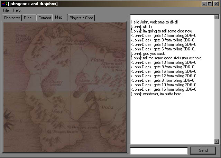Screen dimensions: 221x158
Task: Click the 'gets 10 from rolling 3D6+0' line
Action: pyautogui.click(x=164, y=85)
